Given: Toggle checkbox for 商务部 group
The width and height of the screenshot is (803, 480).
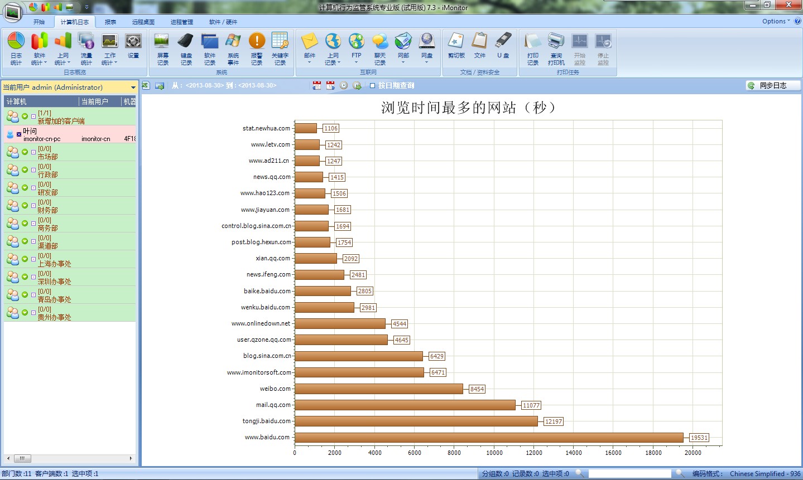Looking at the screenshot, I should pyautogui.click(x=33, y=224).
